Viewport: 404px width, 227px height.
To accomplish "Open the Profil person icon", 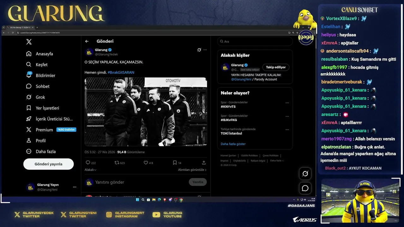I will pyautogui.click(x=29, y=141).
